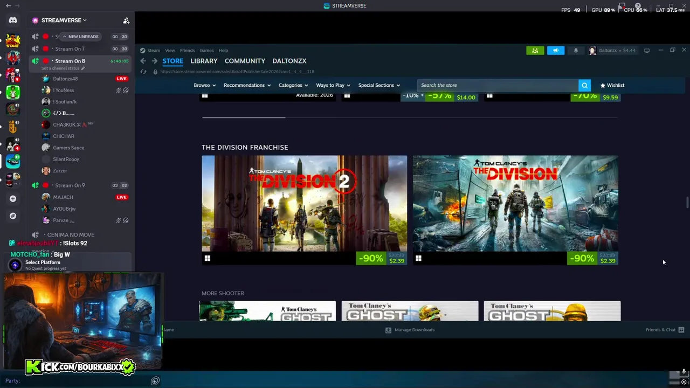Click the Friends & Chat icon

681,330
